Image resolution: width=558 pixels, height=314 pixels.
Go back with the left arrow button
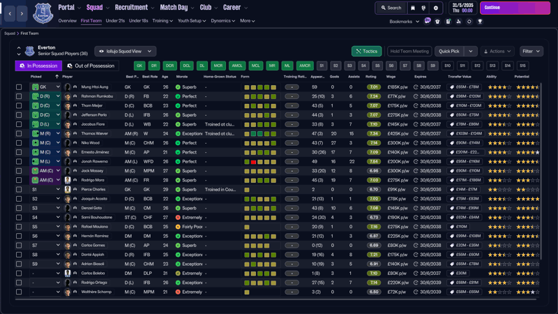pyautogui.click(x=10, y=13)
